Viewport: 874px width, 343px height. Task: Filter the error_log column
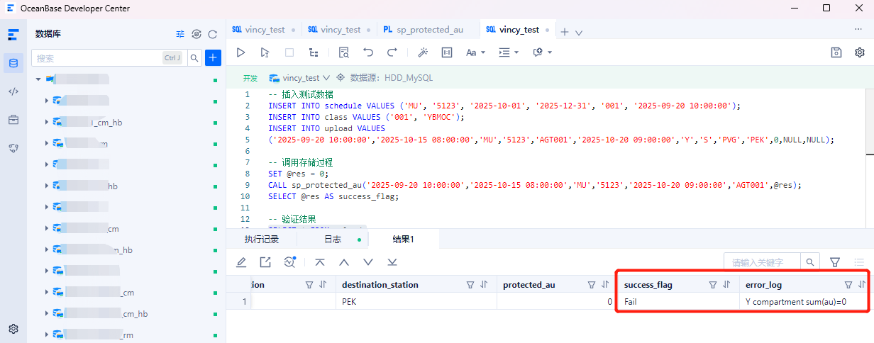[x=848, y=285]
